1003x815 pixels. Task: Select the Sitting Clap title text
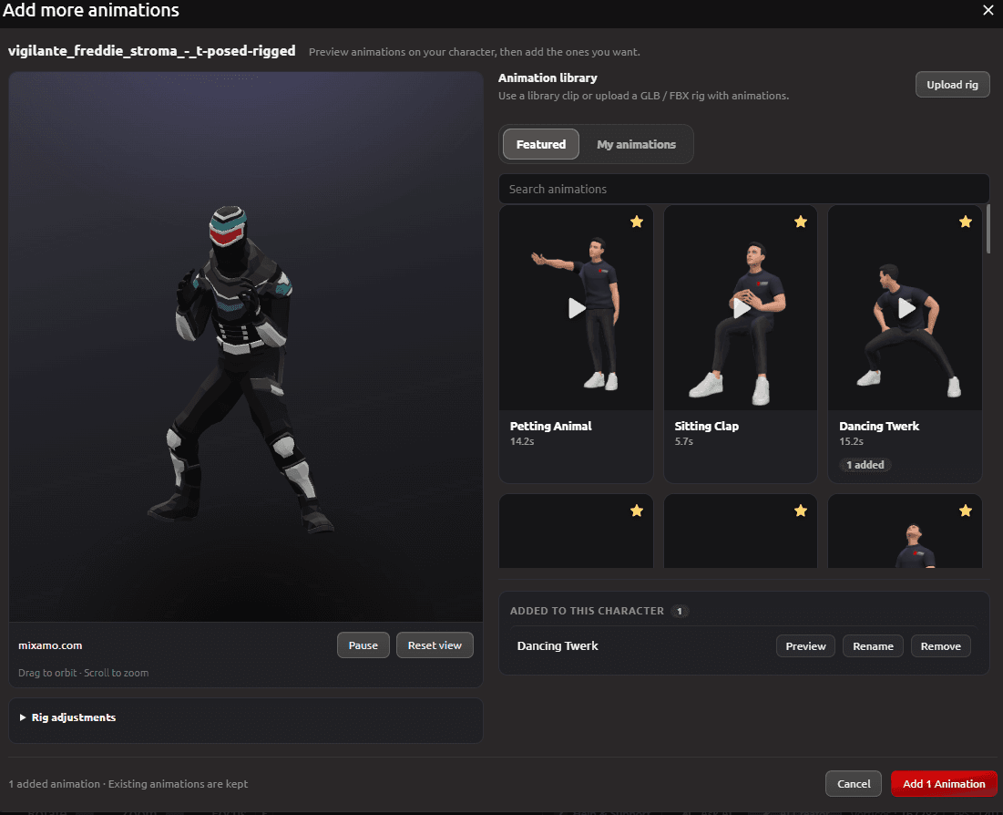tap(706, 426)
